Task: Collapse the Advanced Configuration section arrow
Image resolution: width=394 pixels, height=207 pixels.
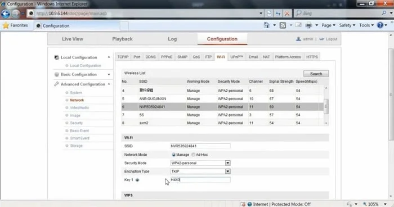Action: click(x=109, y=84)
